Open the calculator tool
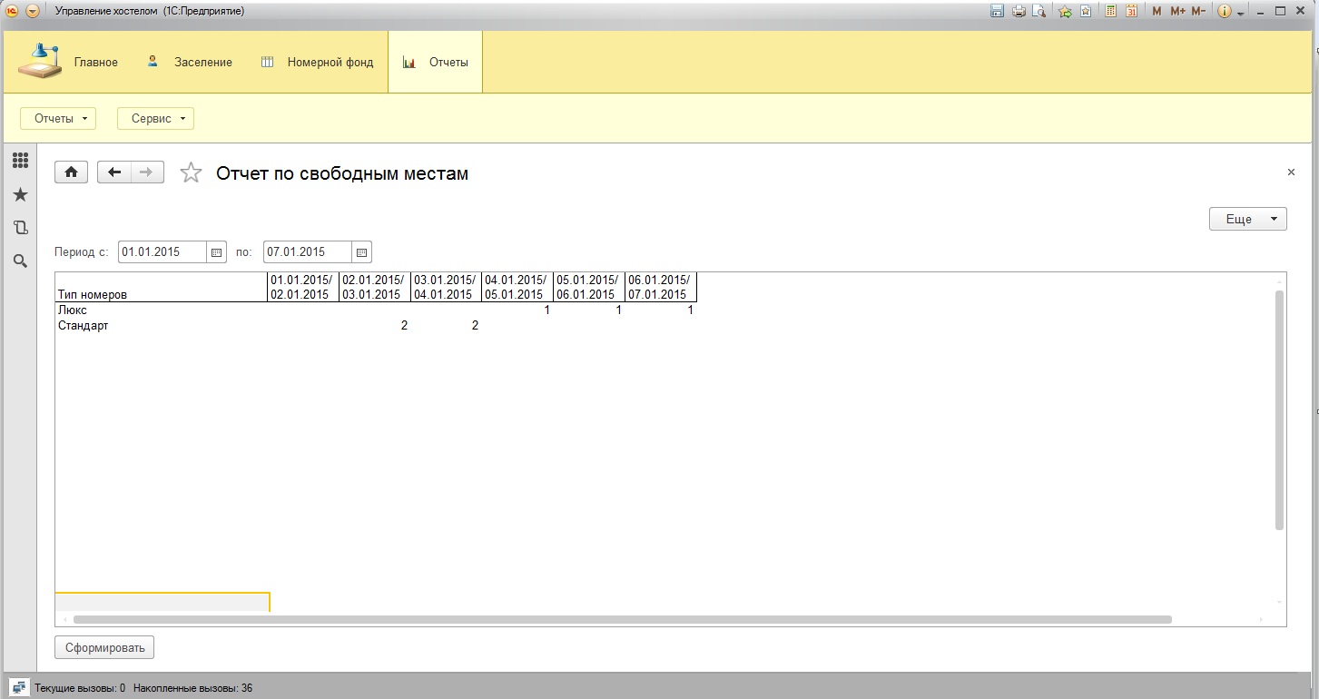The height and width of the screenshot is (699, 1319). (x=1110, y=11)
